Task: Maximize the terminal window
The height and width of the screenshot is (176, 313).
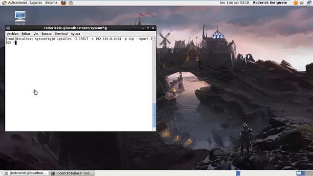Action: 148,28
